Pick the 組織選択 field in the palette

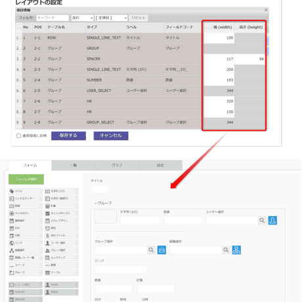click(26, 250)
